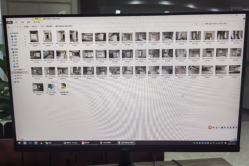
Task: Click the Properties icon in quick access toolbar
Action: [10, 19]
